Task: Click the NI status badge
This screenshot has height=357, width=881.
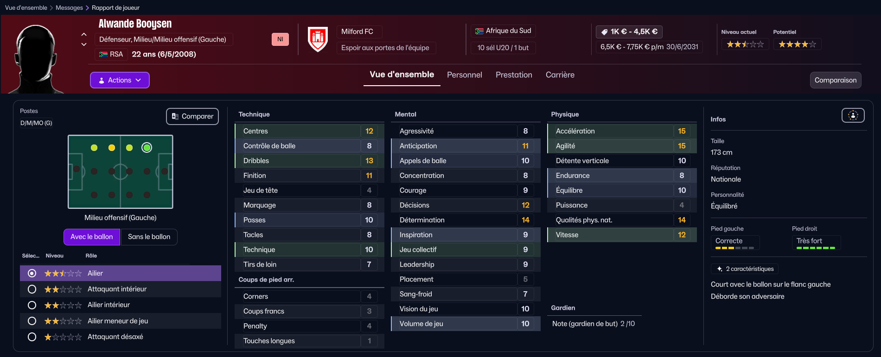Action: pyautogui.click(x=280, y=39)
